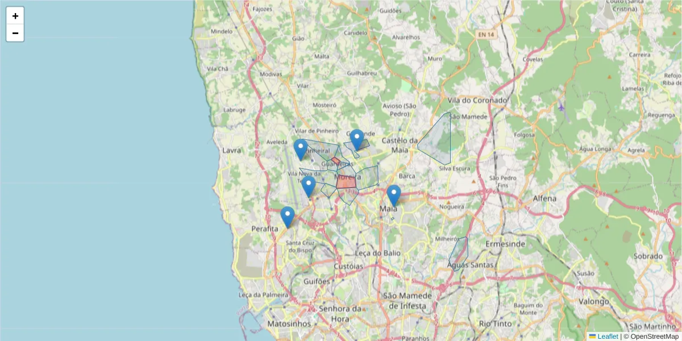Click the EN 14 road shield label
This screenshot has width=682, height=341.
tap(486, 33)
